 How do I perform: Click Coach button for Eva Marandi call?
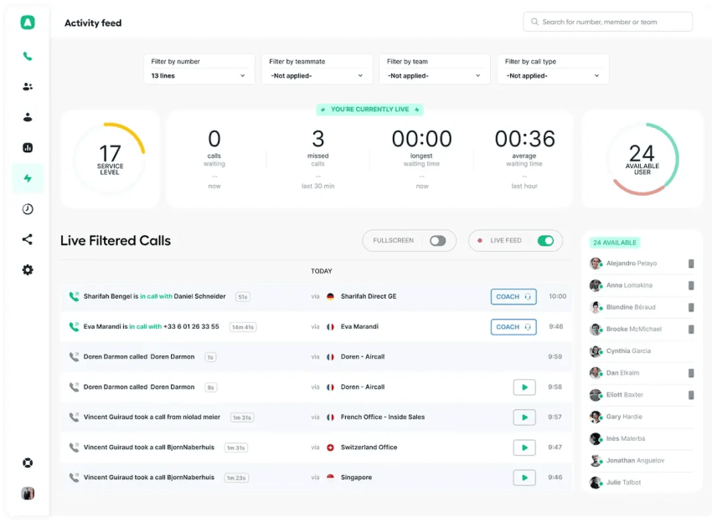coord(513,326)
